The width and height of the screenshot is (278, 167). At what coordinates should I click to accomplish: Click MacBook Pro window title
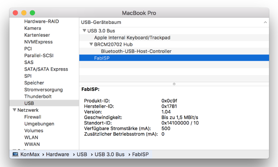[x=139, y=13]
